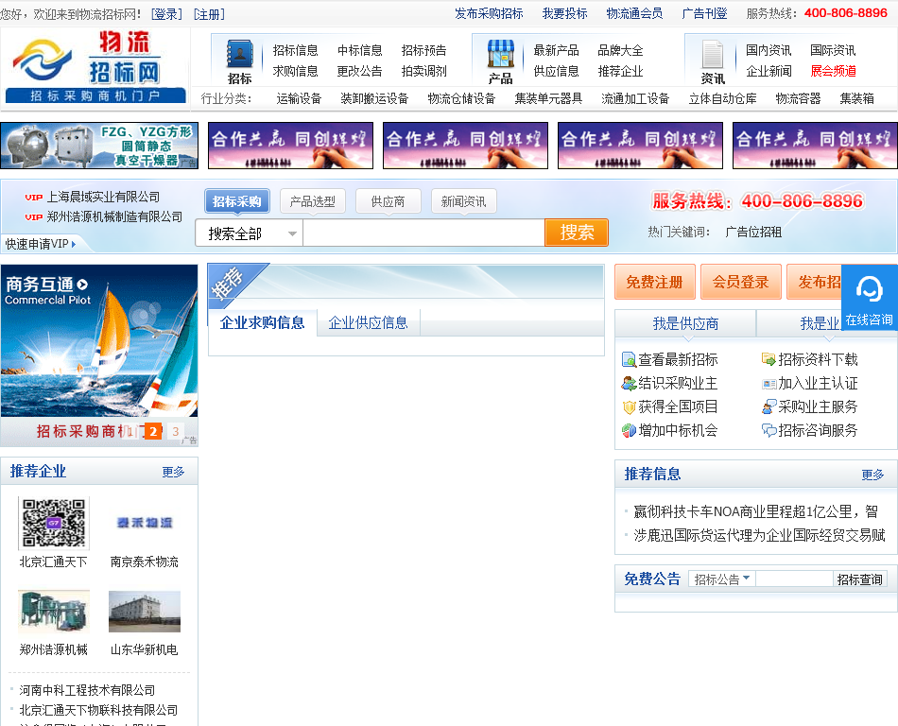Click 更多 in the 推荐企业 header
The image size is (898, 726).
[173, 472]
